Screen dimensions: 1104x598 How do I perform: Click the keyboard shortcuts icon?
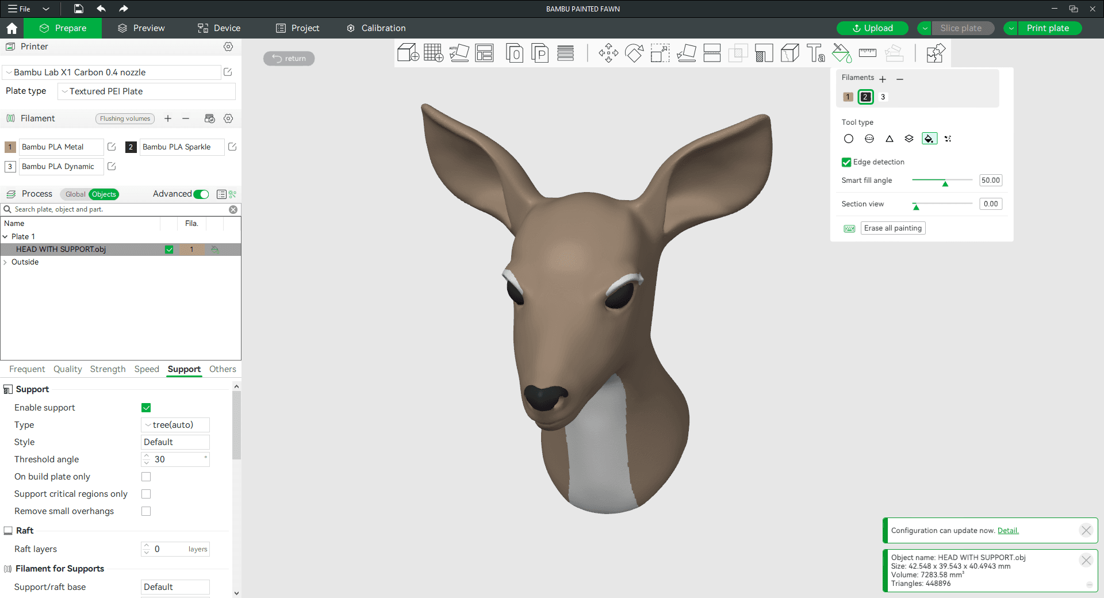point(849,228)
